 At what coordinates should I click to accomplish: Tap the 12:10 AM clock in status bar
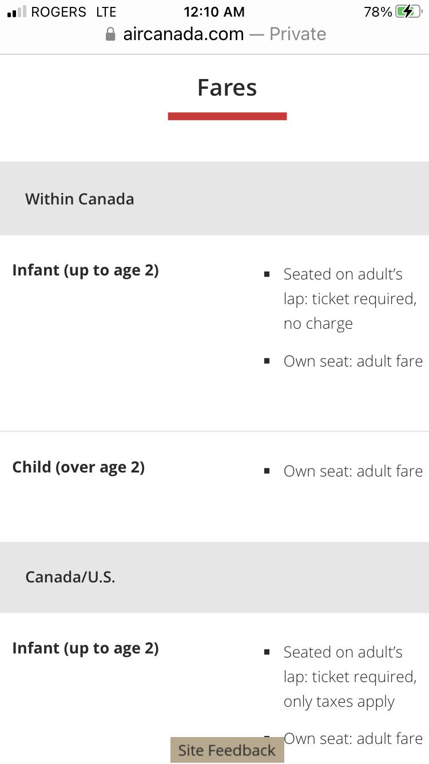coord(214,11)
